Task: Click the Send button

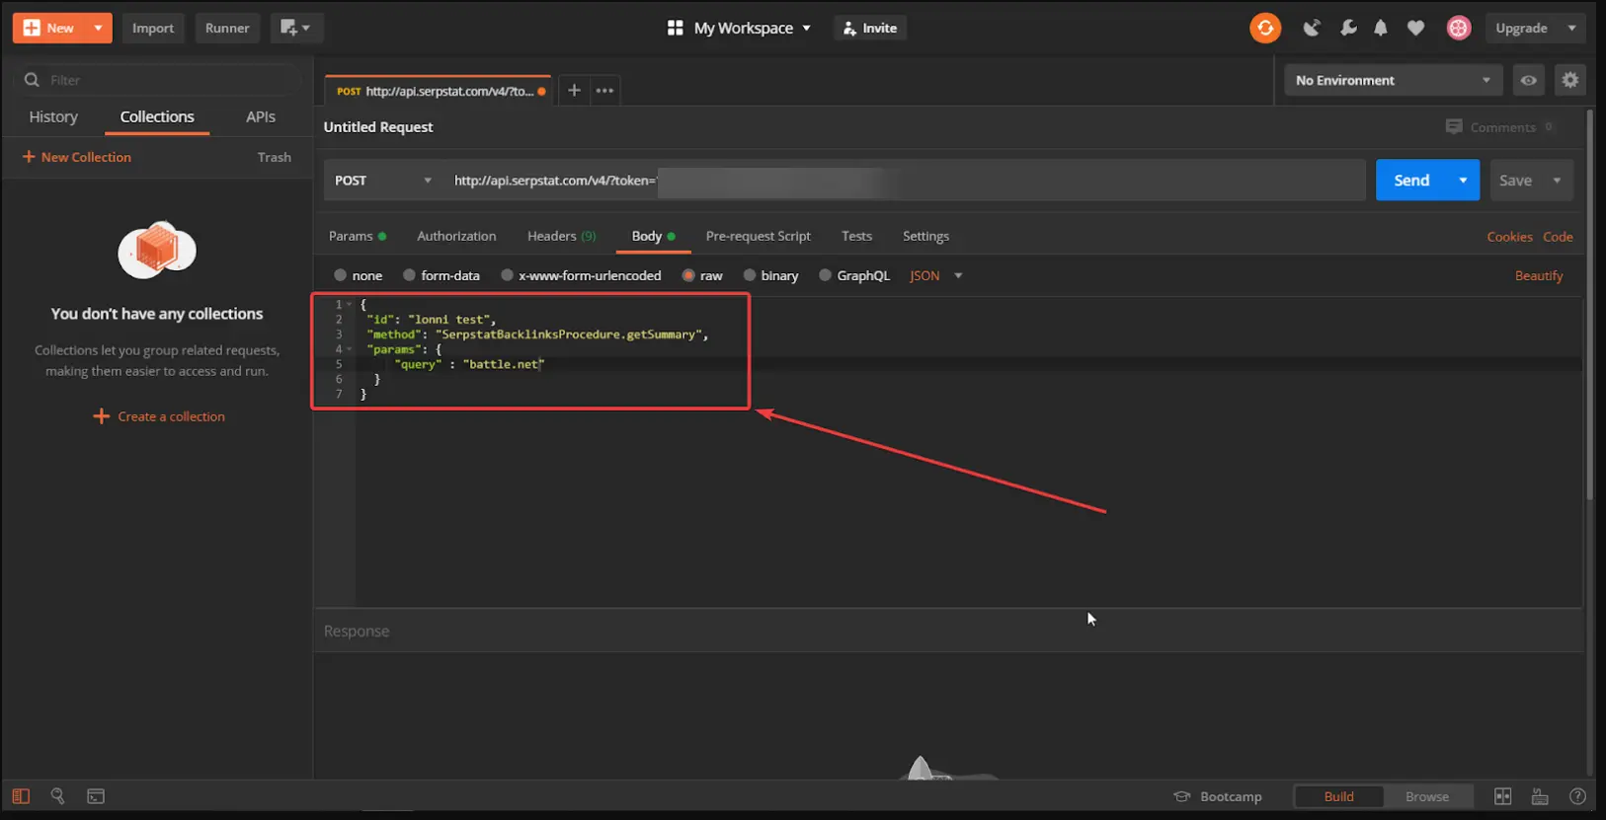Action: coord(1411,180)
